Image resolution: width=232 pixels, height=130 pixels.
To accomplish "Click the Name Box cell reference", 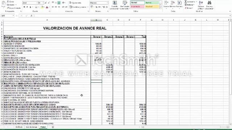I will tap(8, 16).
